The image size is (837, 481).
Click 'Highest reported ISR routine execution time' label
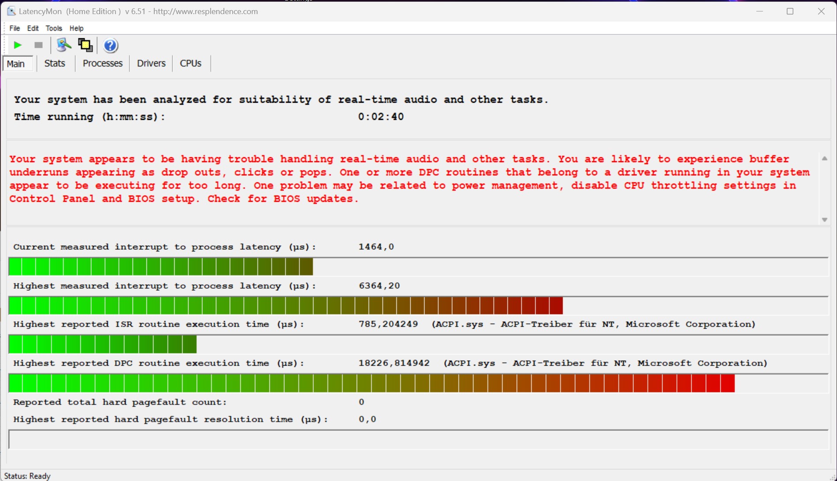[x=159, y=324]
